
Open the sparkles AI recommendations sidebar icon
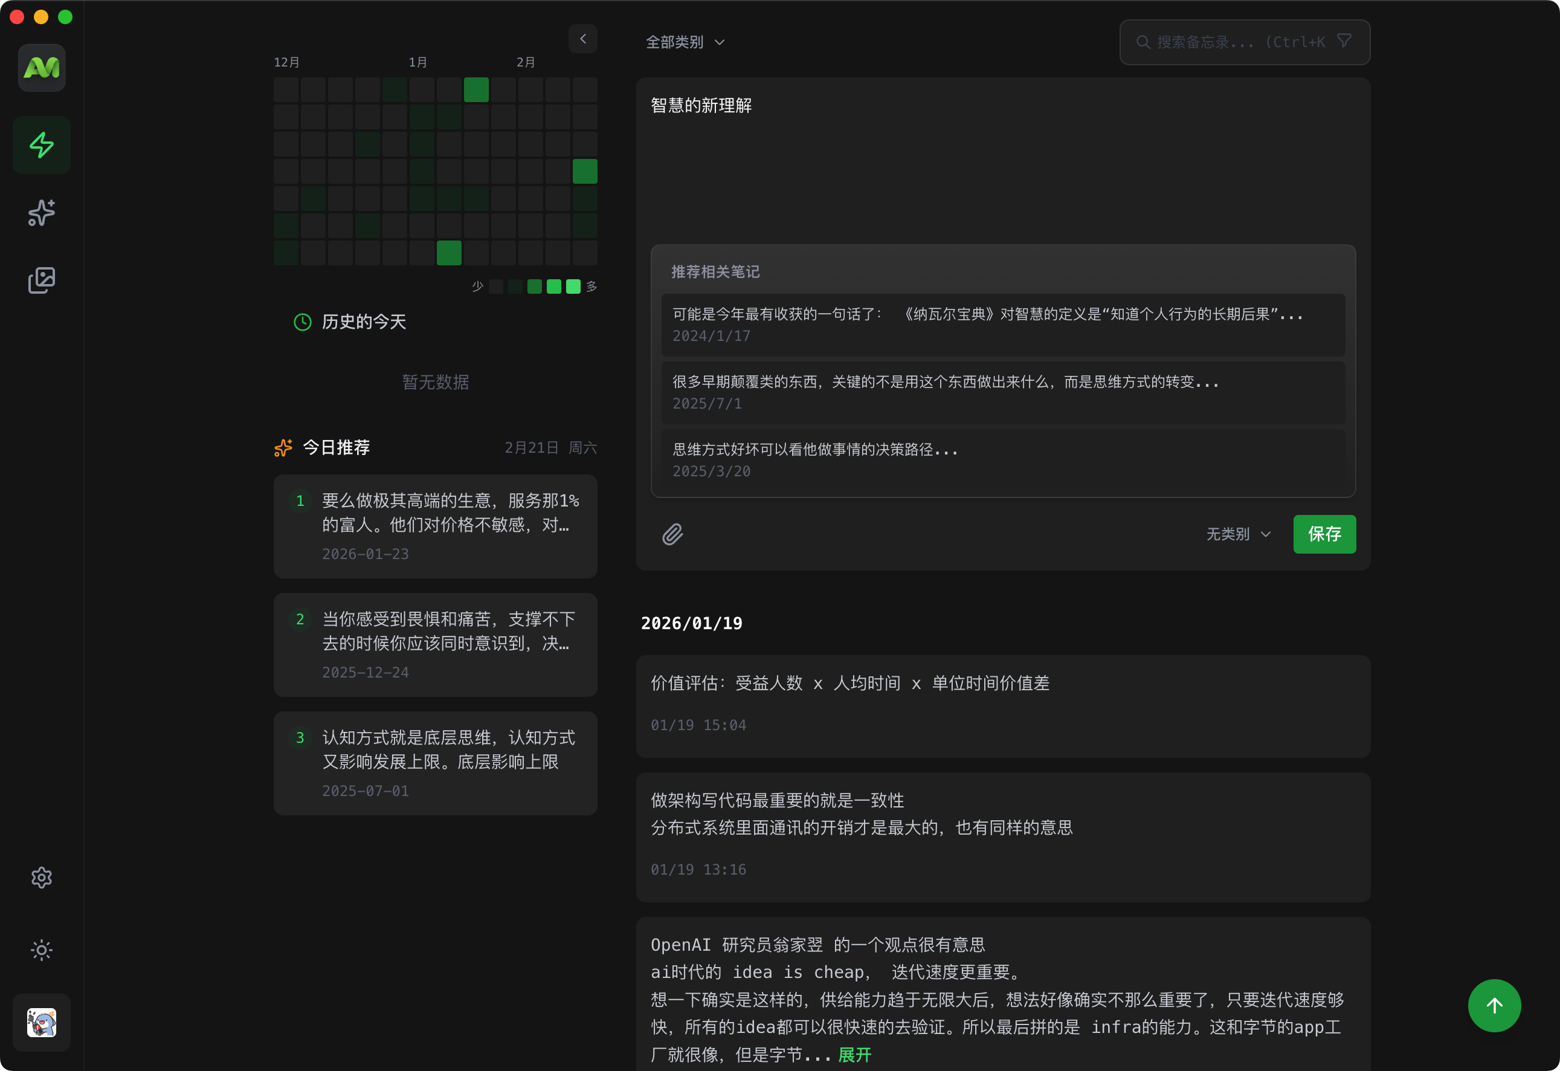(x=41, y=213)
